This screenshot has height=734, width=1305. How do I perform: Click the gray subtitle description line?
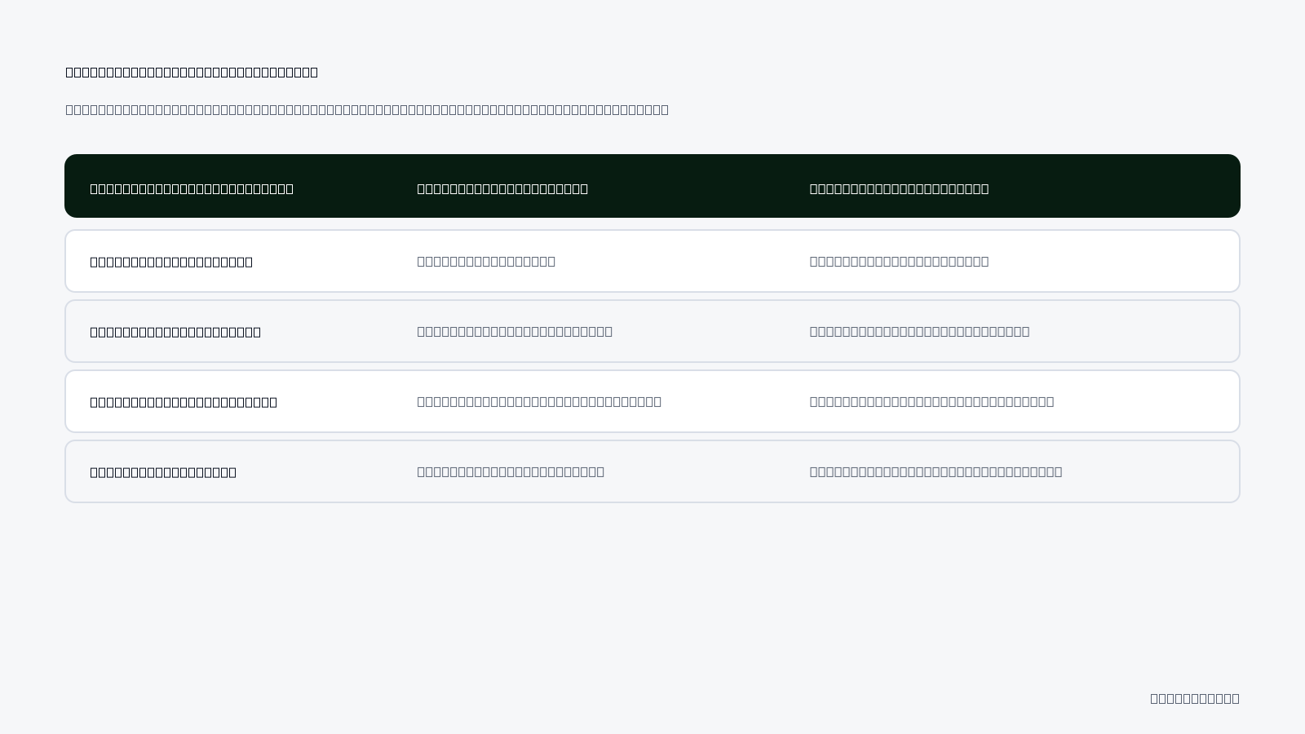point(367,109)
